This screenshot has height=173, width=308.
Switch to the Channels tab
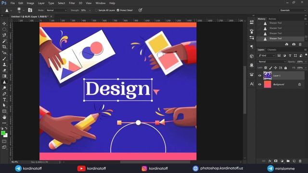[x=272, y=50]
